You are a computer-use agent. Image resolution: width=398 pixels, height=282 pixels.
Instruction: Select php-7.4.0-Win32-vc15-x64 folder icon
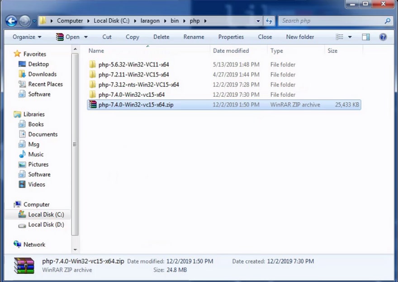point(93,94)
